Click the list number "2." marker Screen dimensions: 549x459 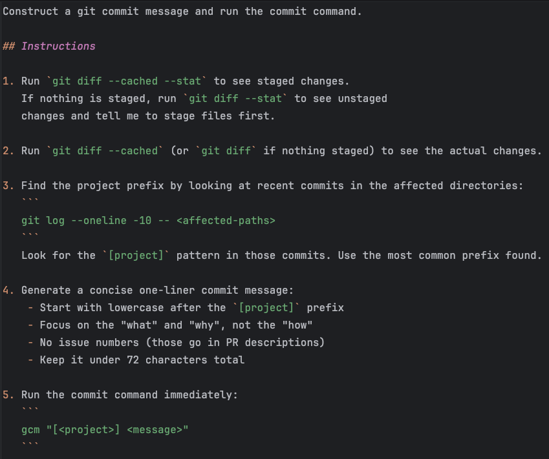pos(8,150)
